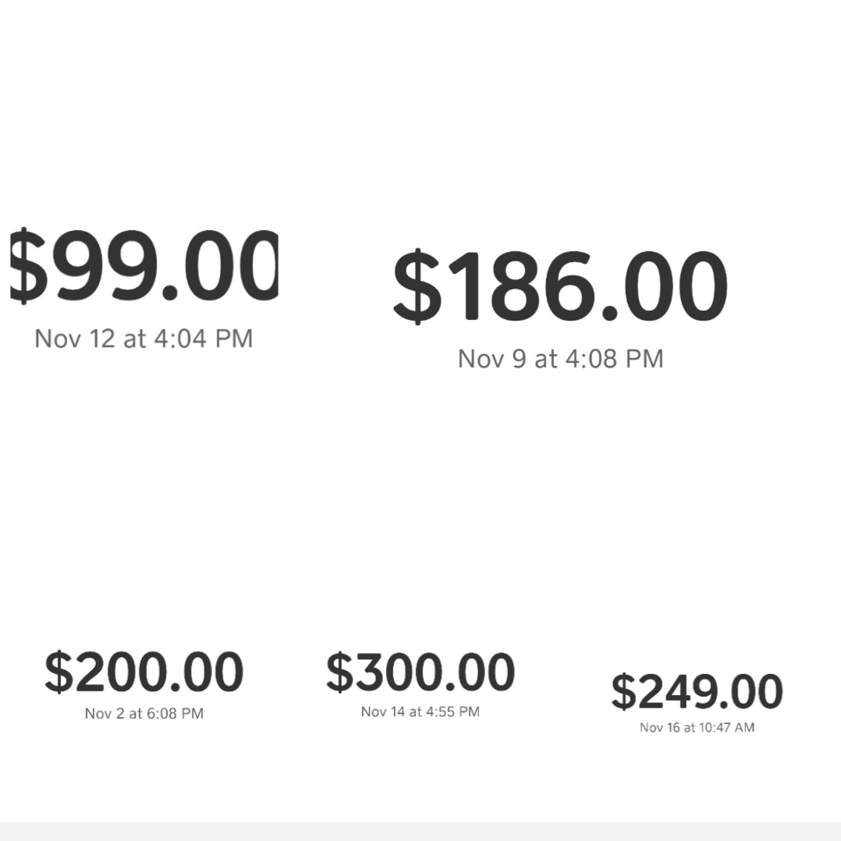Click the partially cut-off dollar sign of $99.00
The height and width of the screenshot is (841, 841).
23,267
